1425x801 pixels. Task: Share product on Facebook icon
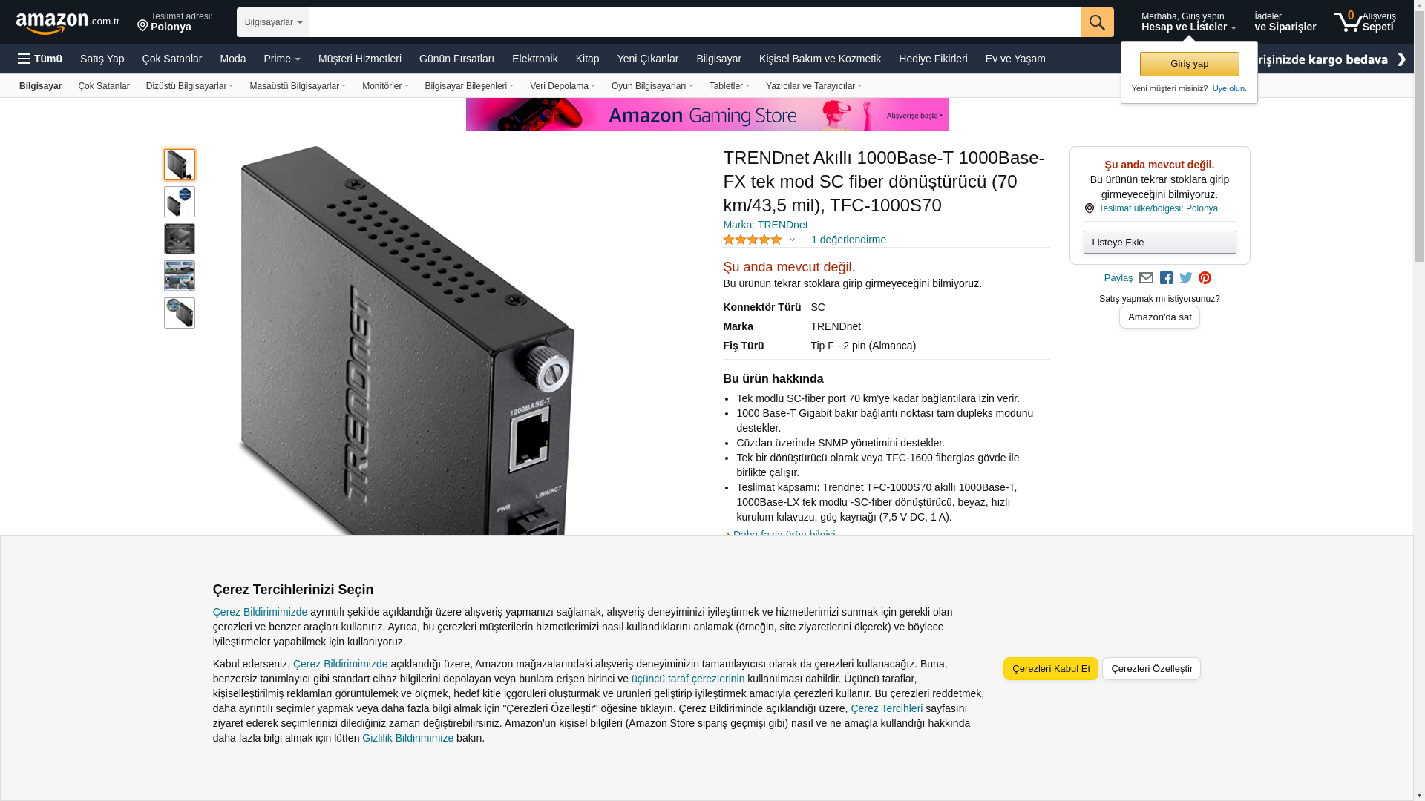[x=1166, y=278]
